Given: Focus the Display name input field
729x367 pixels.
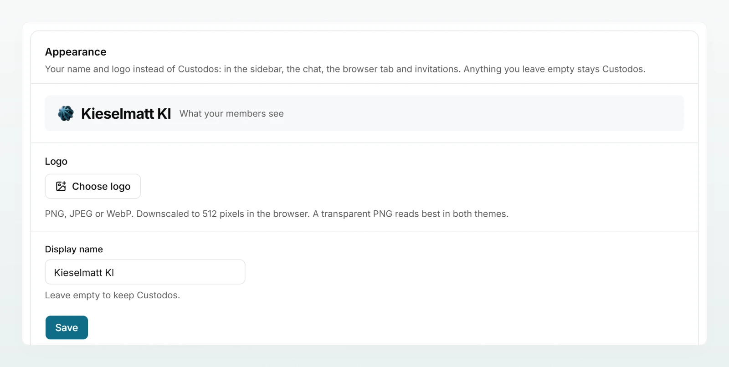Looking at the screenshot, I should [145, 272].
